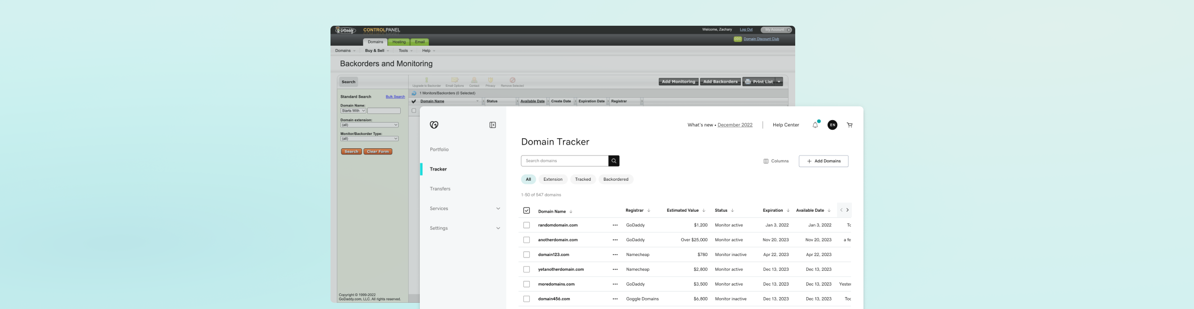This screenshot has width=1194, height=309.
Task: Open row options for randomdomain.com
Action: click(x=615, y=225)
